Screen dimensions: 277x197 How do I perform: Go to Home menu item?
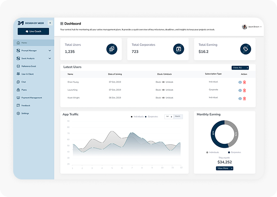(x=33, y=43)
